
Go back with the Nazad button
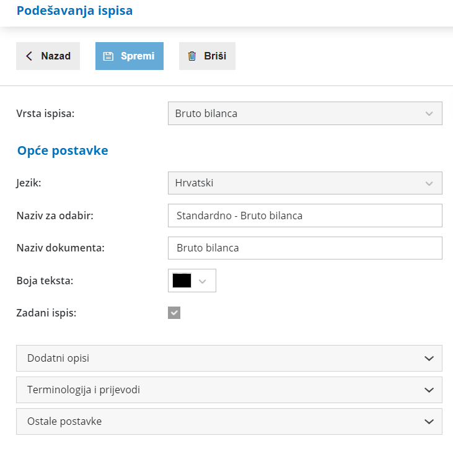[48, 56]
